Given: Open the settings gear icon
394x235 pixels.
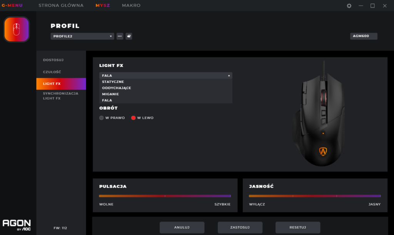Looking at the screenshot, I should pos(349,5).
